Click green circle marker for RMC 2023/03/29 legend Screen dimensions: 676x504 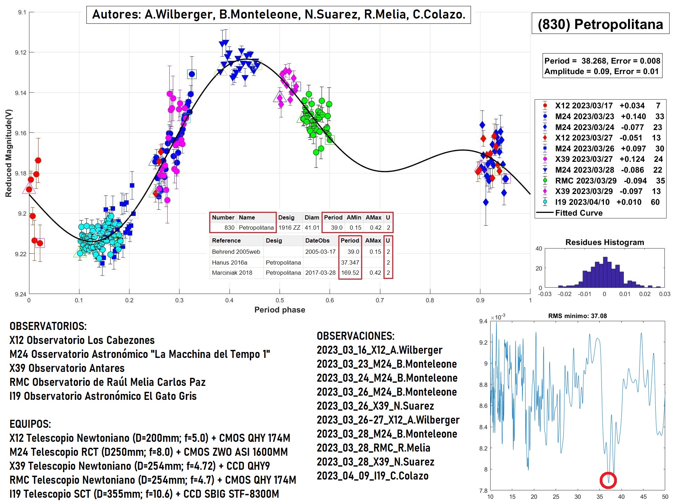pos(545,181)
